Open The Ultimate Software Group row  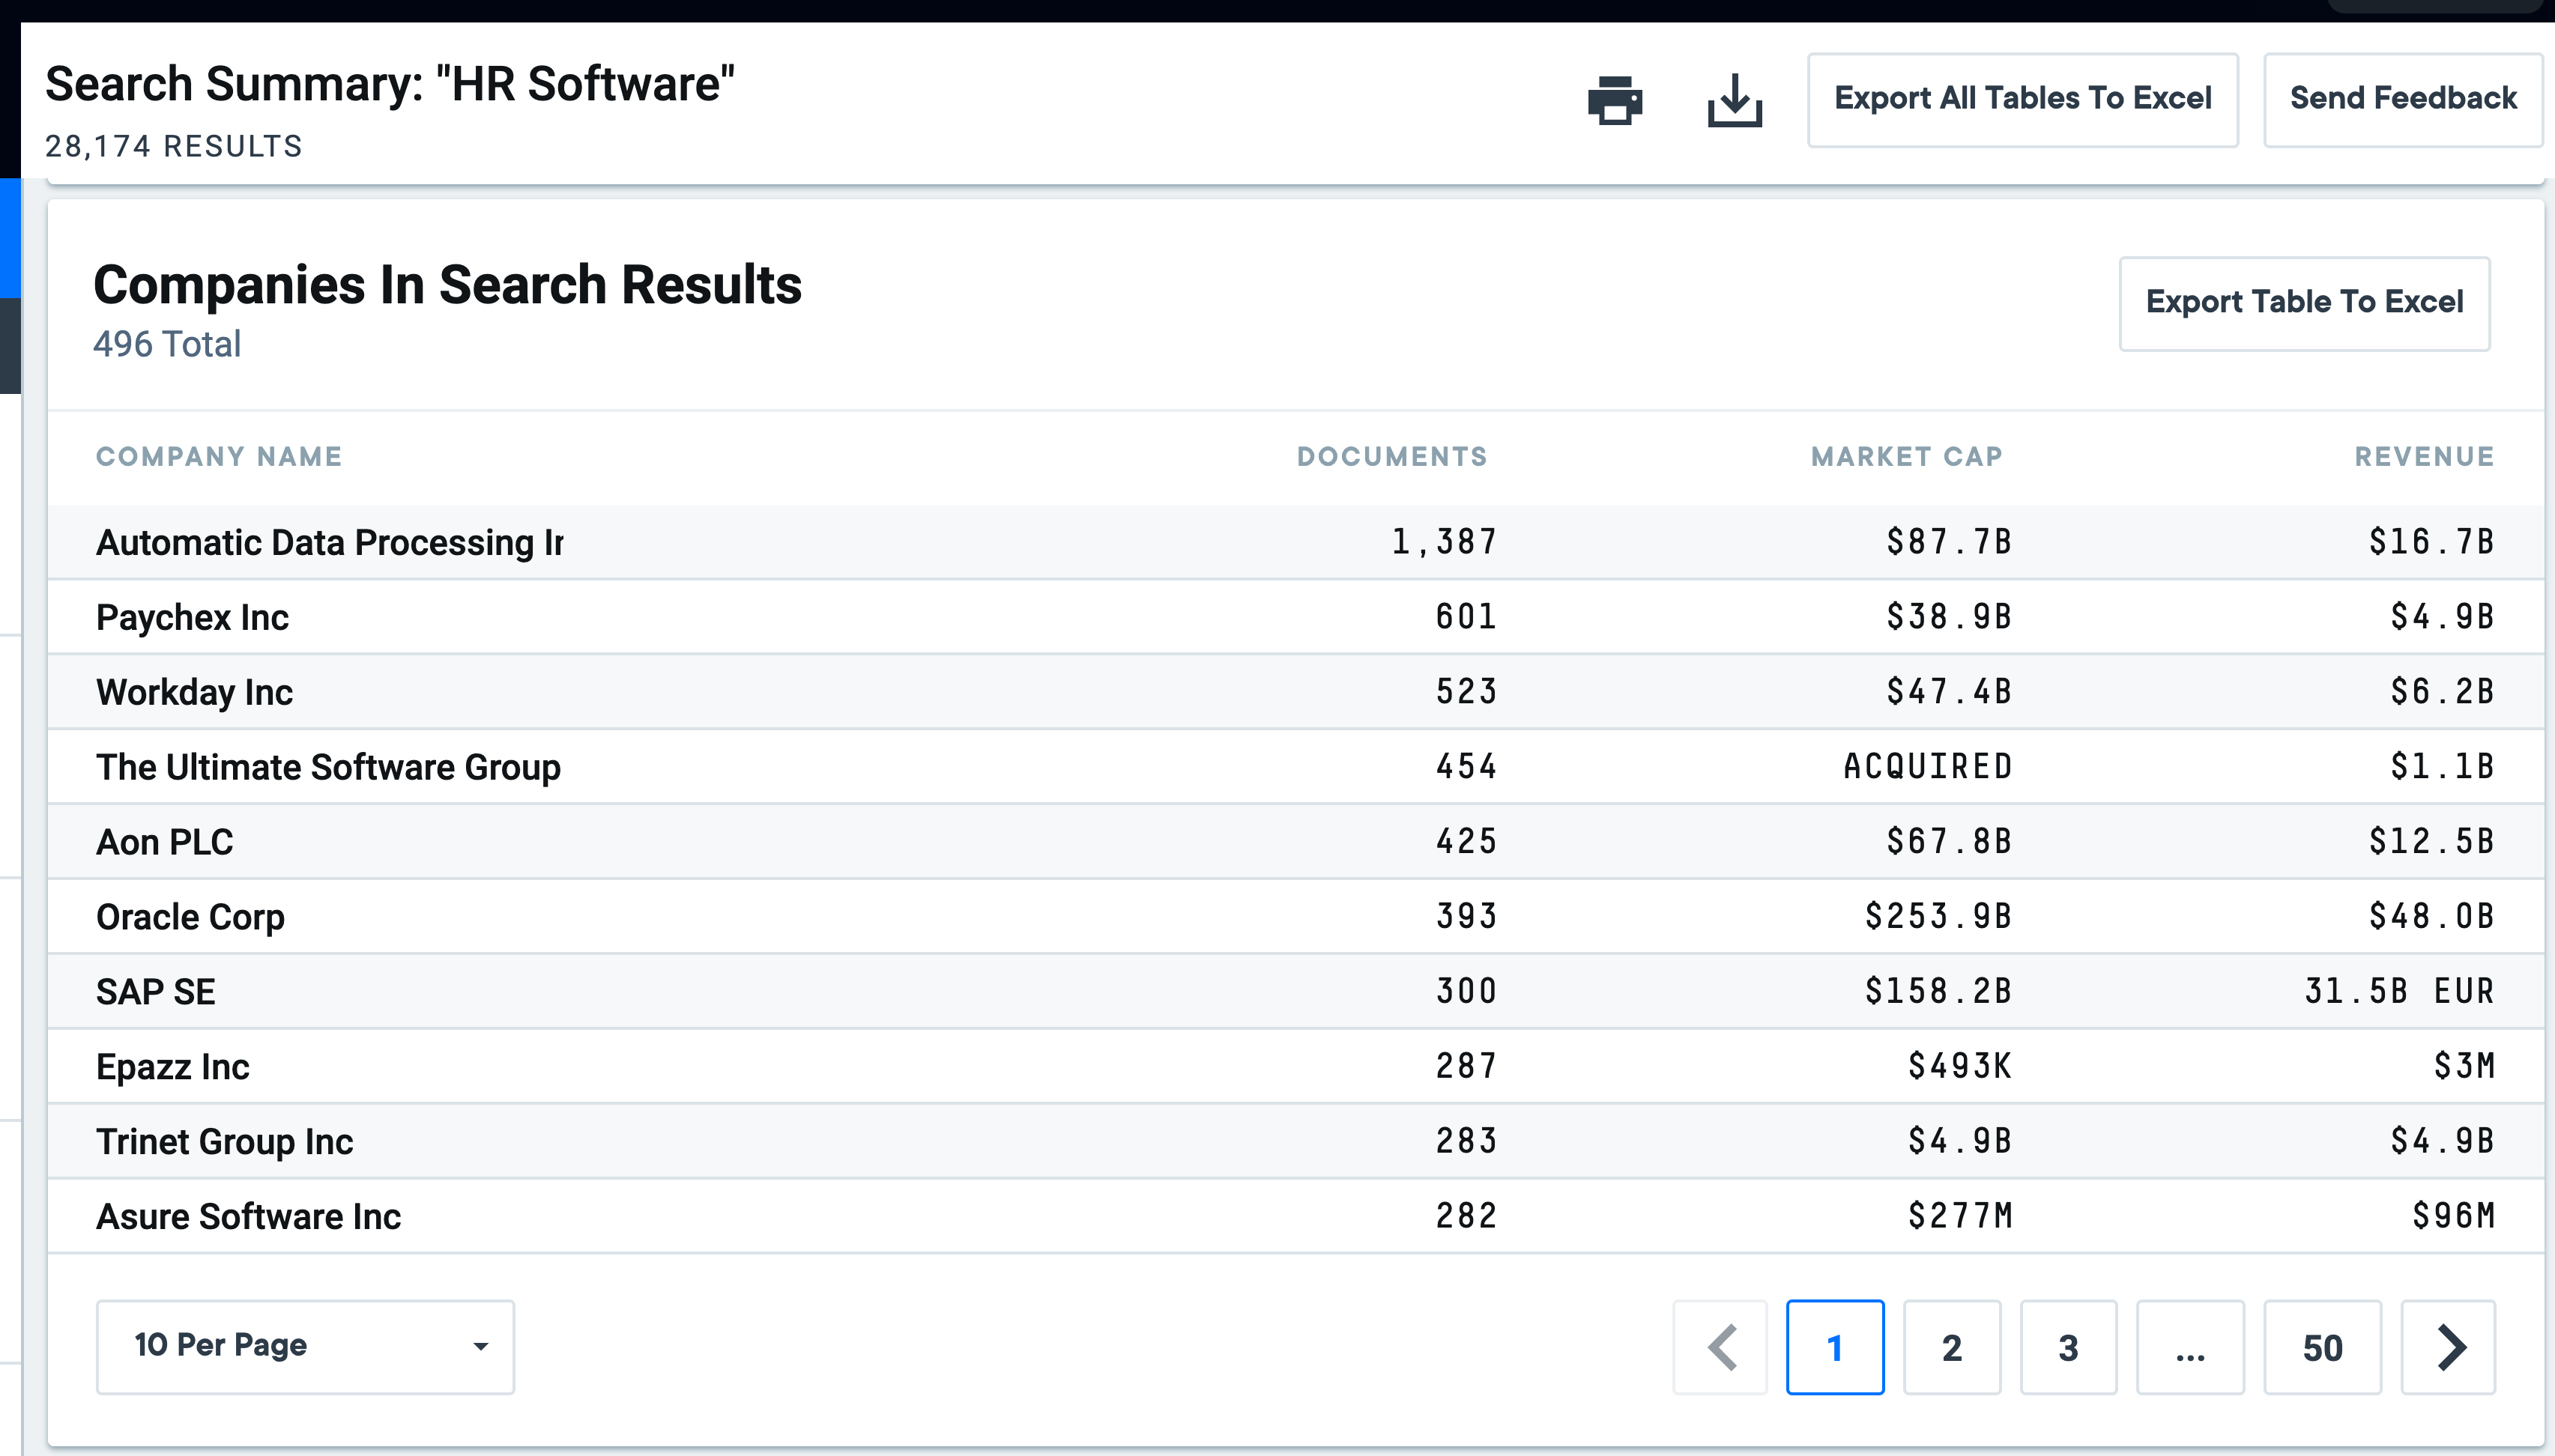point(1295,767)
